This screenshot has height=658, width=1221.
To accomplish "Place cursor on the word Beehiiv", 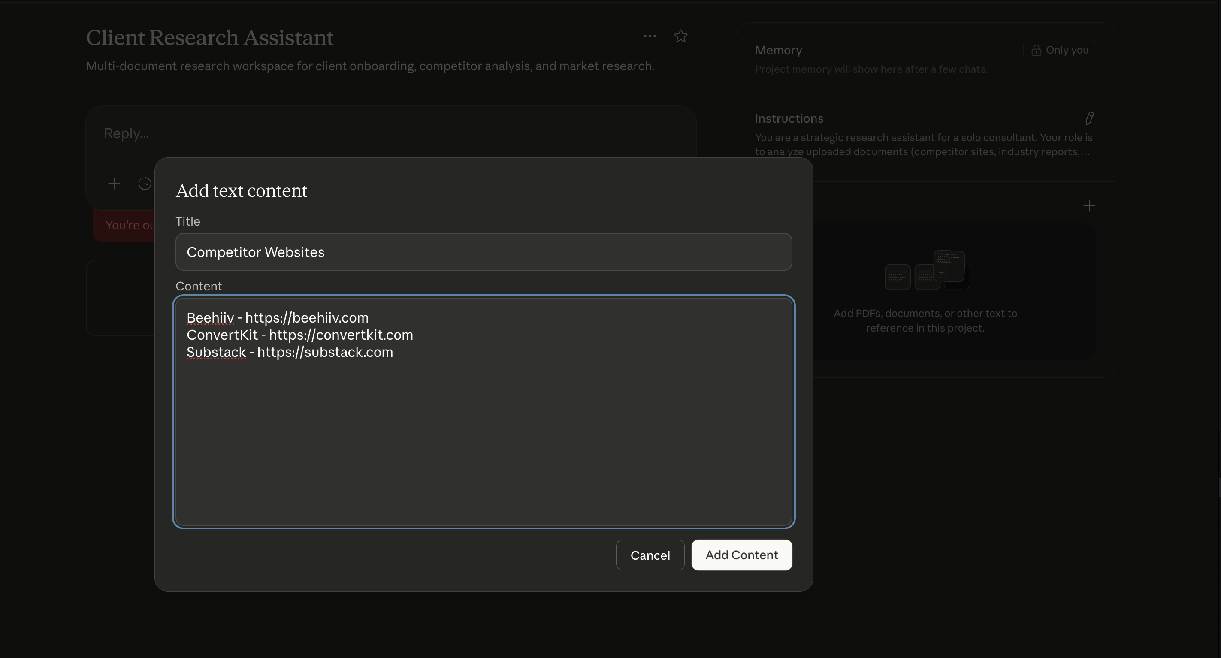I will [211, 317].
